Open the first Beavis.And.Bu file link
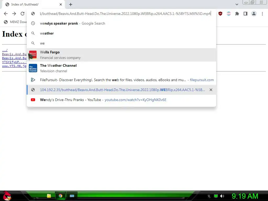 pyautogui.click(x=14, y=54)
